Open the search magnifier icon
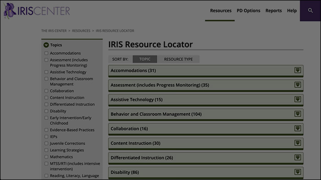 (310, 11)
